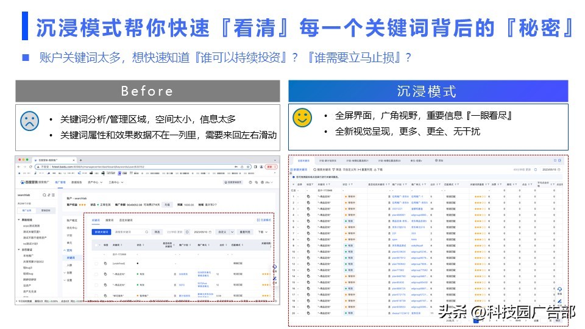585x329 pixels.
Task: Click 新建关键词 with plus icon in immersive toolbar
Action: pos(299,169)
